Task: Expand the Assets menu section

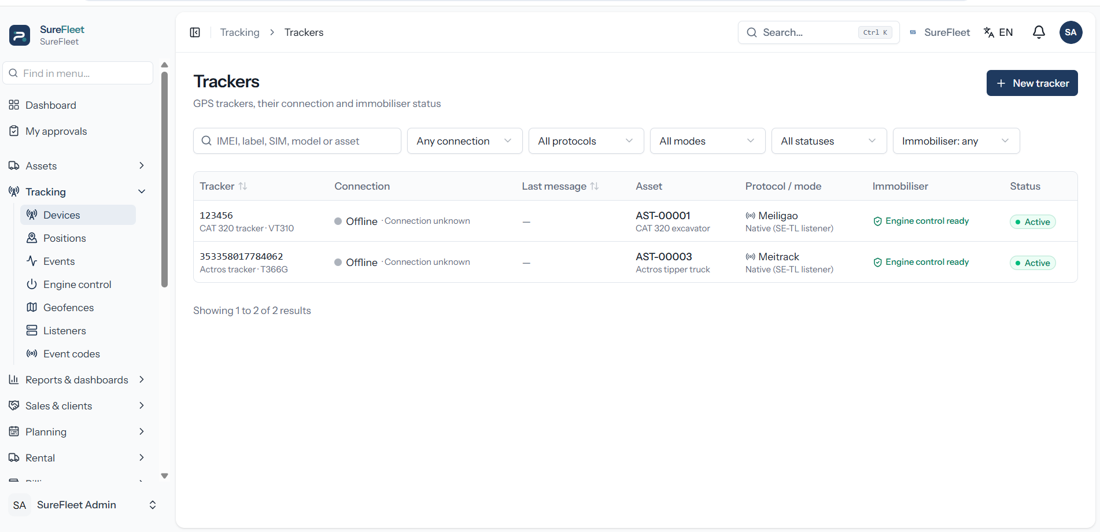Action: click(78, 166)
